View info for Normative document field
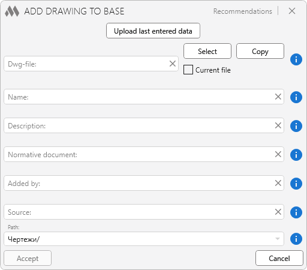Image resolution: width=307 pixels, height=270 pixels. pos(296,155)
